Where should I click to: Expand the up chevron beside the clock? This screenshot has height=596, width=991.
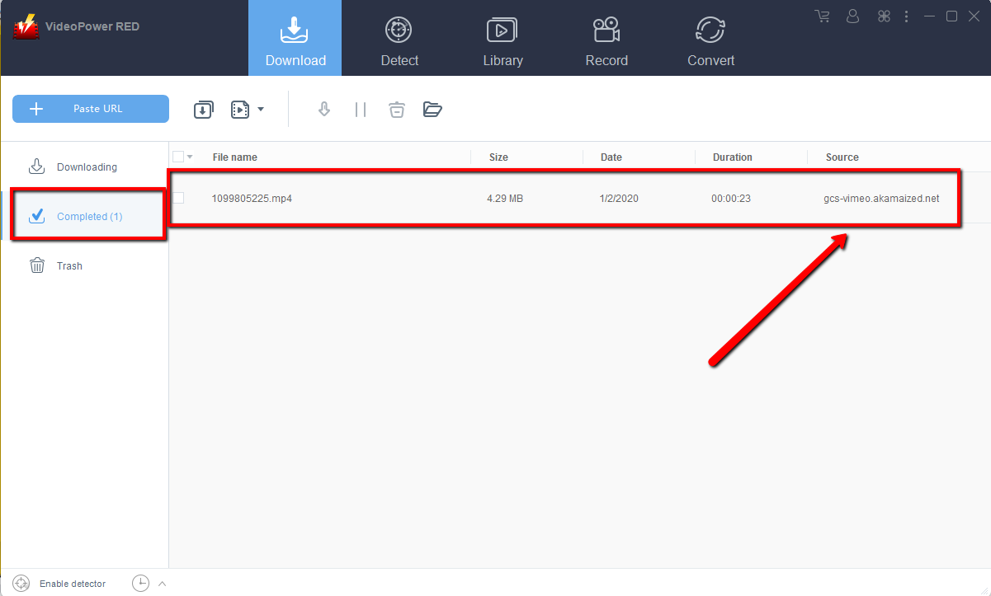pos(163,584)
